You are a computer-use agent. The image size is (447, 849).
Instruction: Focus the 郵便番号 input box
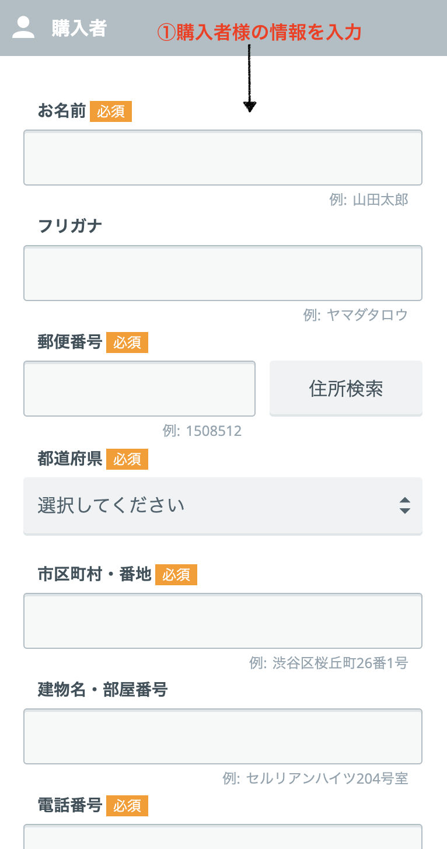click(139, 389)
